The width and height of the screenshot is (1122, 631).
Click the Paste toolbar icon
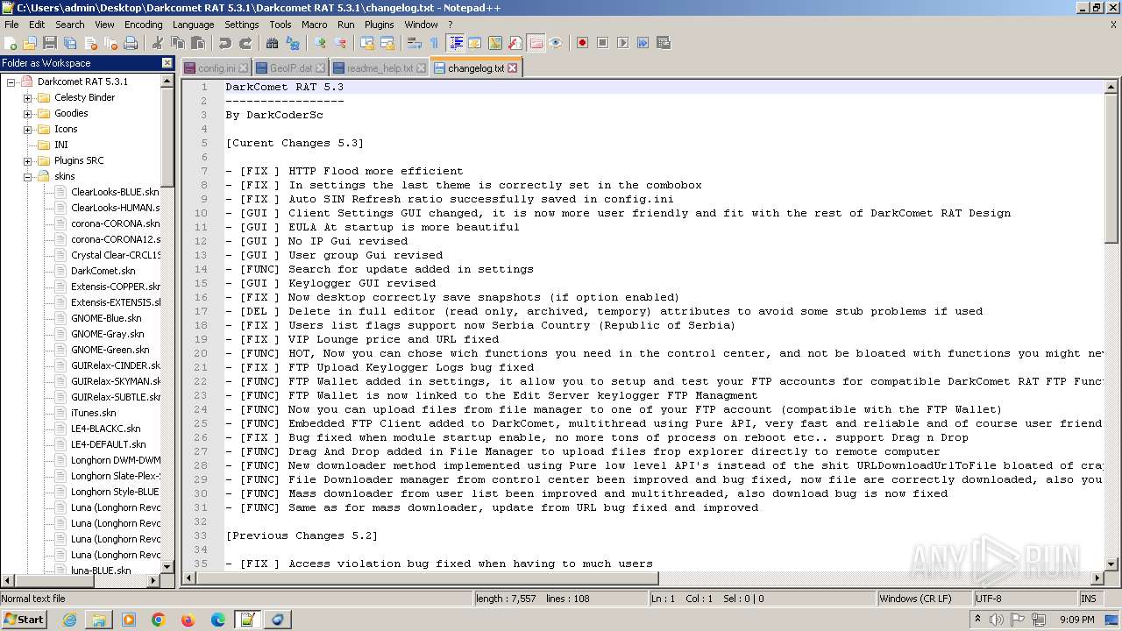coord(198,43)
